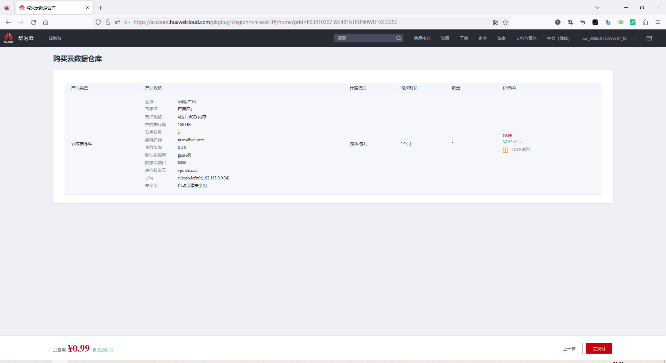Click the 4核 | 16GB 内存 node spec
This screenshot has height=363, width=666.
(192, 117)
